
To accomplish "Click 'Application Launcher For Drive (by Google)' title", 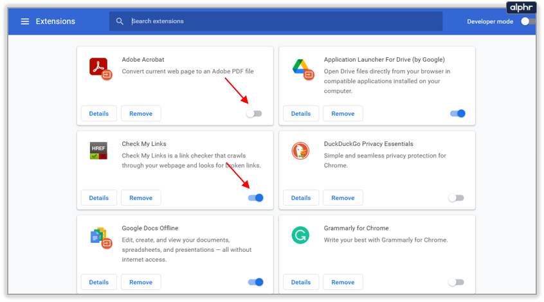I will click(384, 60).
